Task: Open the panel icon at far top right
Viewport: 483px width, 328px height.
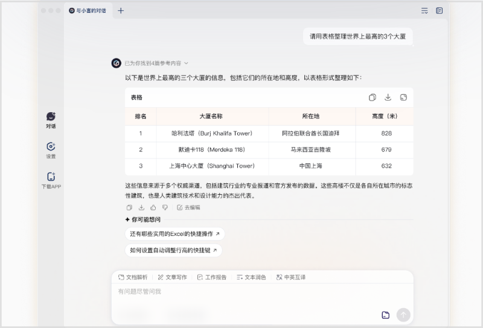Action: click(x=440, y=11)
